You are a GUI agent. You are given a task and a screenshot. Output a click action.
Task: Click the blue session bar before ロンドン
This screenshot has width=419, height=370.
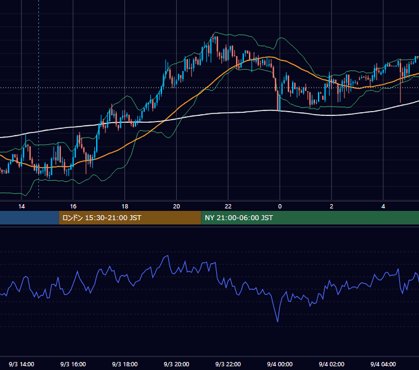(x=30, y=218)
